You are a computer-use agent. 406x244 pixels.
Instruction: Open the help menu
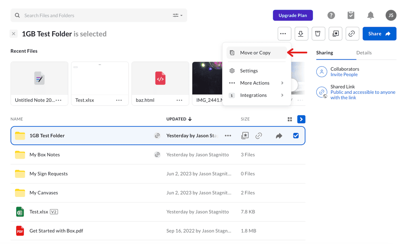(331, 15)
